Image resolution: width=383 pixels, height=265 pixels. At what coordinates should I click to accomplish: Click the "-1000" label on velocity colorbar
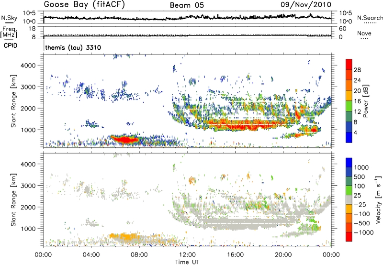tap(363, 232)
